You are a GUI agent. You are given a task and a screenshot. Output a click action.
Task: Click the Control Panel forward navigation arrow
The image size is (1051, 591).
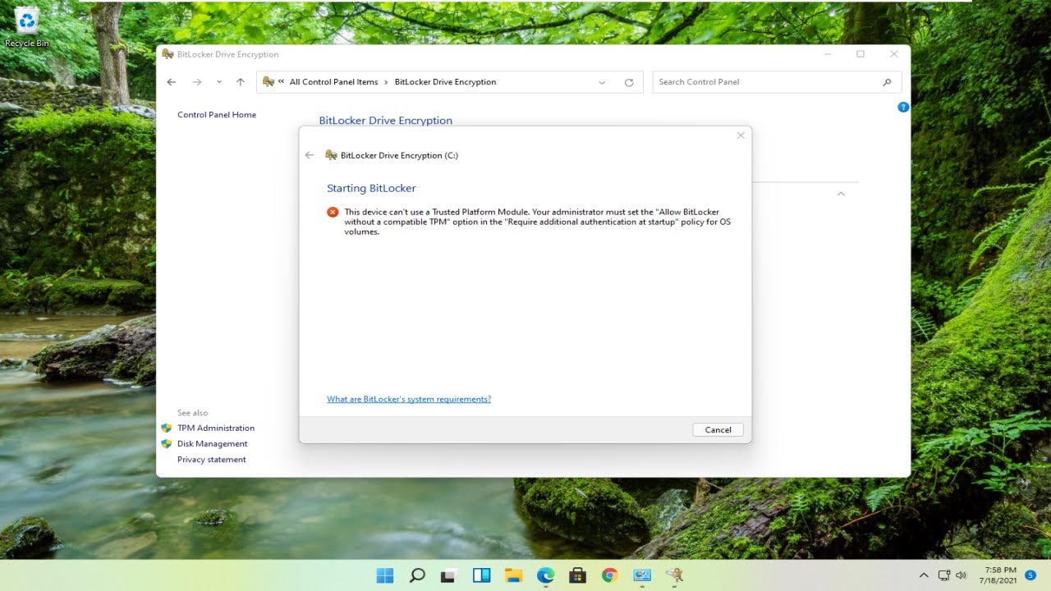[197, 82]
